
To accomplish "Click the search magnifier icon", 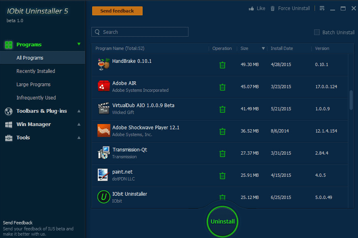I will point(97,32).
